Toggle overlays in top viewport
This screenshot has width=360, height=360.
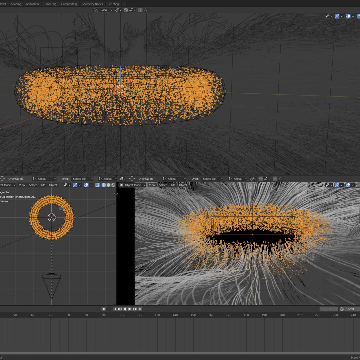[x=348, y=16]
